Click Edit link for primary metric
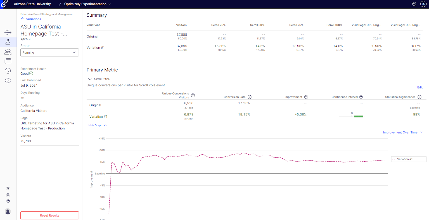This screenshot has width=429, height=220. (420, 87)
